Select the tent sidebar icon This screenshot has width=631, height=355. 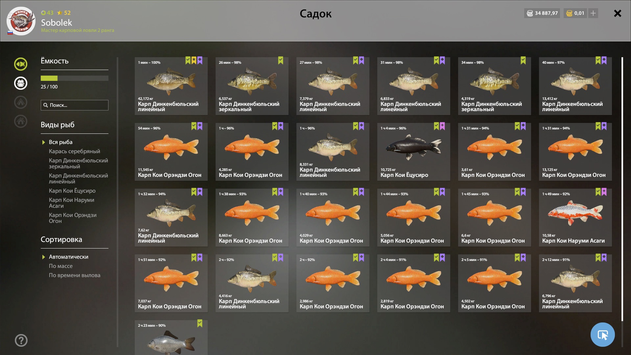pos(21,102)
